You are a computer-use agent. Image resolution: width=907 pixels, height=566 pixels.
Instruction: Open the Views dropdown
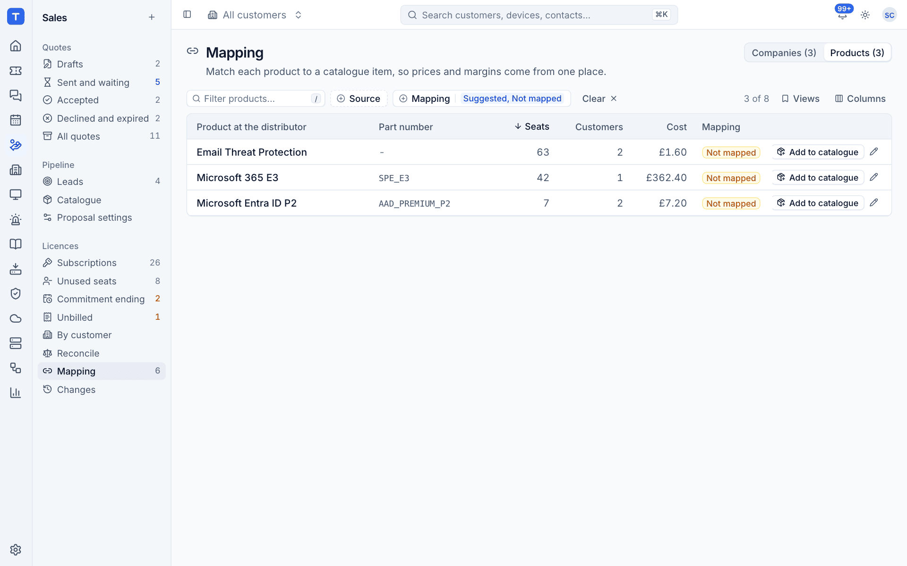point(801,99)
